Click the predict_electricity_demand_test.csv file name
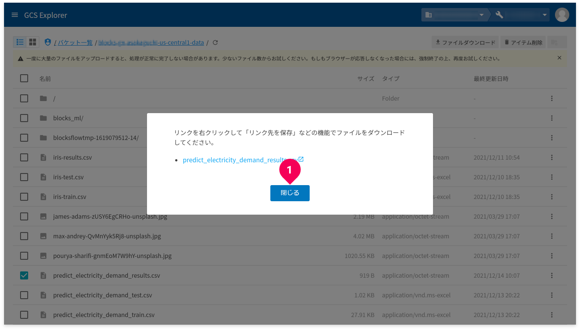 (102, 295)
